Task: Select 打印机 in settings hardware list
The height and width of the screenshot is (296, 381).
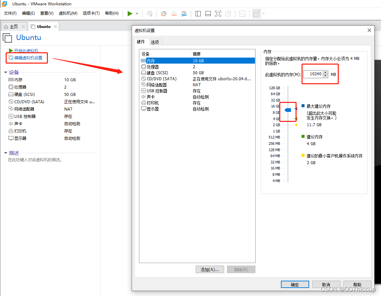Action: point(197,103)
